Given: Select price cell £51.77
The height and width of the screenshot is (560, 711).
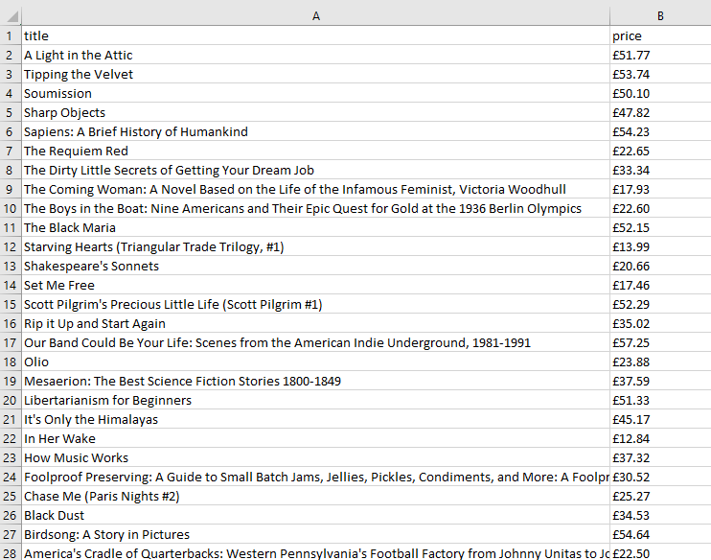Looking at the screenshot, I should (660, 55).
